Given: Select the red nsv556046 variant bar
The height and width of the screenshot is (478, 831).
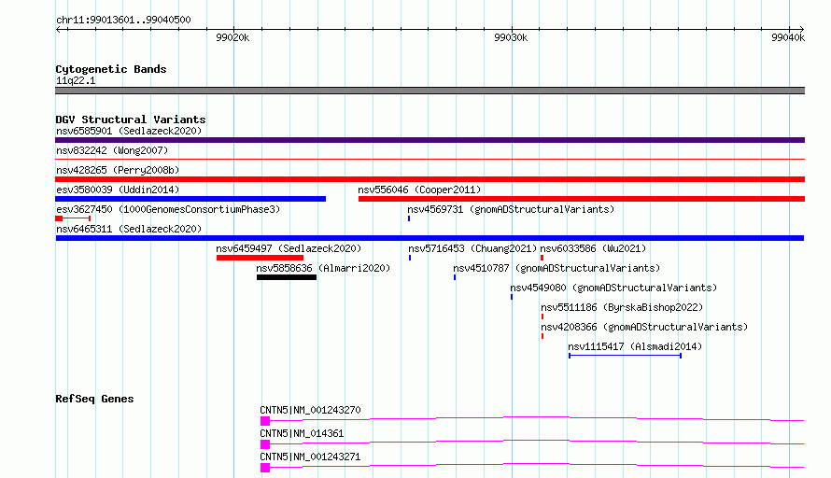Looking at the screenshot, I should (x=582, y=199).
